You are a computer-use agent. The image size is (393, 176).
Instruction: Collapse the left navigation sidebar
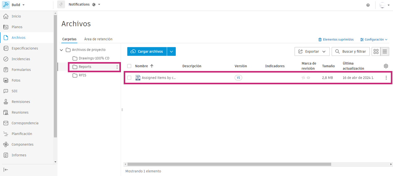(x=6, y=170)
